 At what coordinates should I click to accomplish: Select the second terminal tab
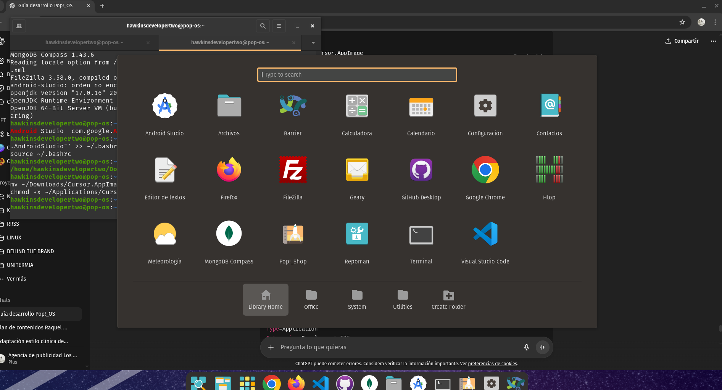[x=230, y=43]
